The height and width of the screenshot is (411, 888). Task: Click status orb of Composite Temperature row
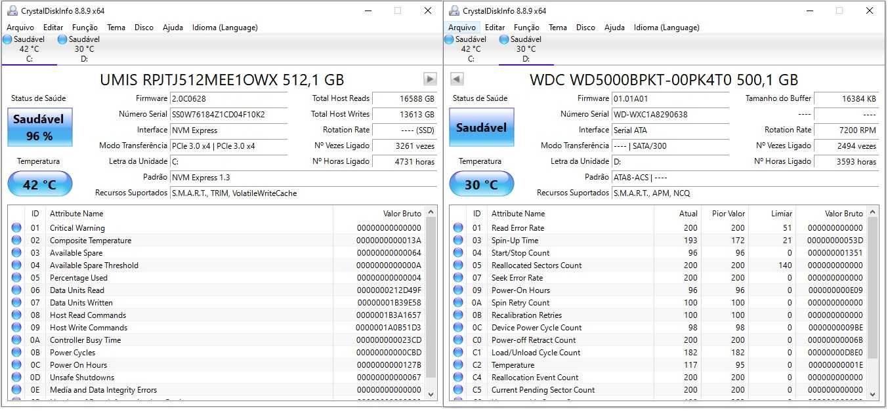click(x=16, y=241)
